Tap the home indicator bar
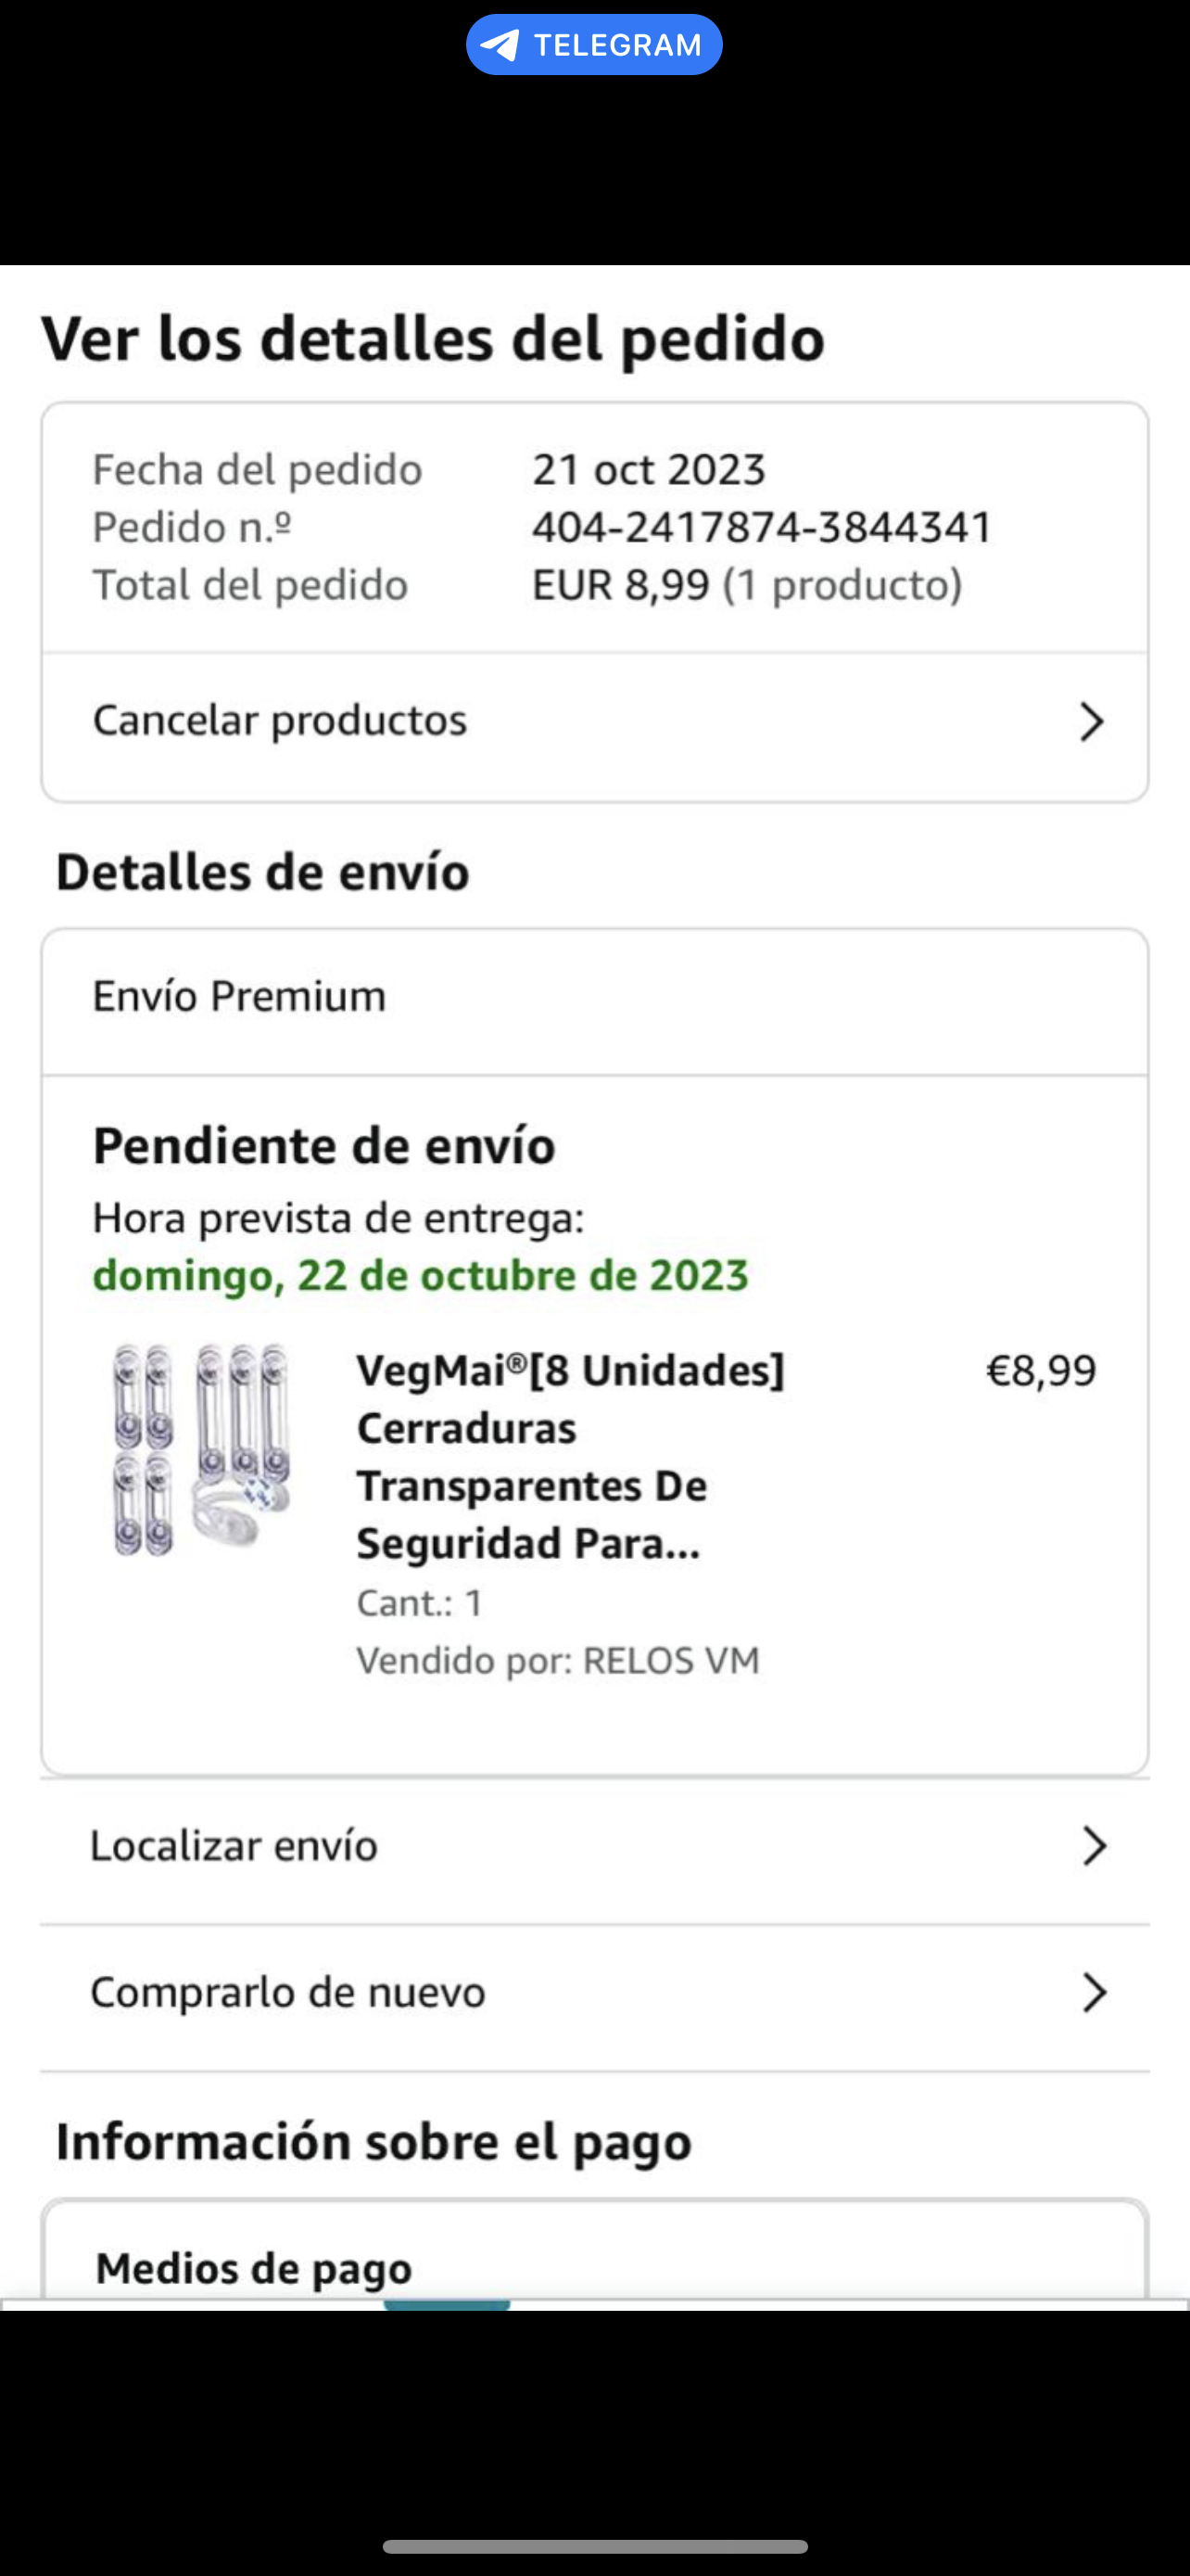This screenshot has width=1190, height=2576. 594,2547
